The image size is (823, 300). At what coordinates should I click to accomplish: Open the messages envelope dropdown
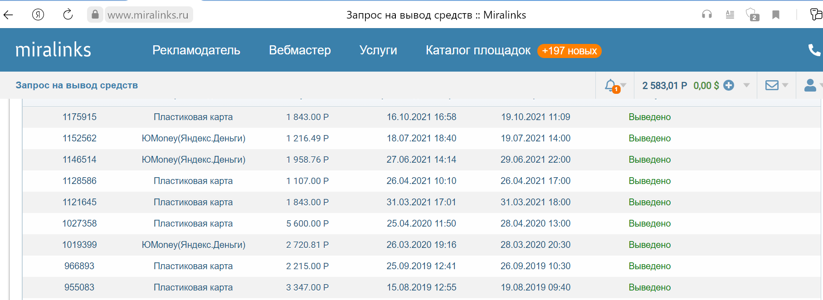point(776,85)
